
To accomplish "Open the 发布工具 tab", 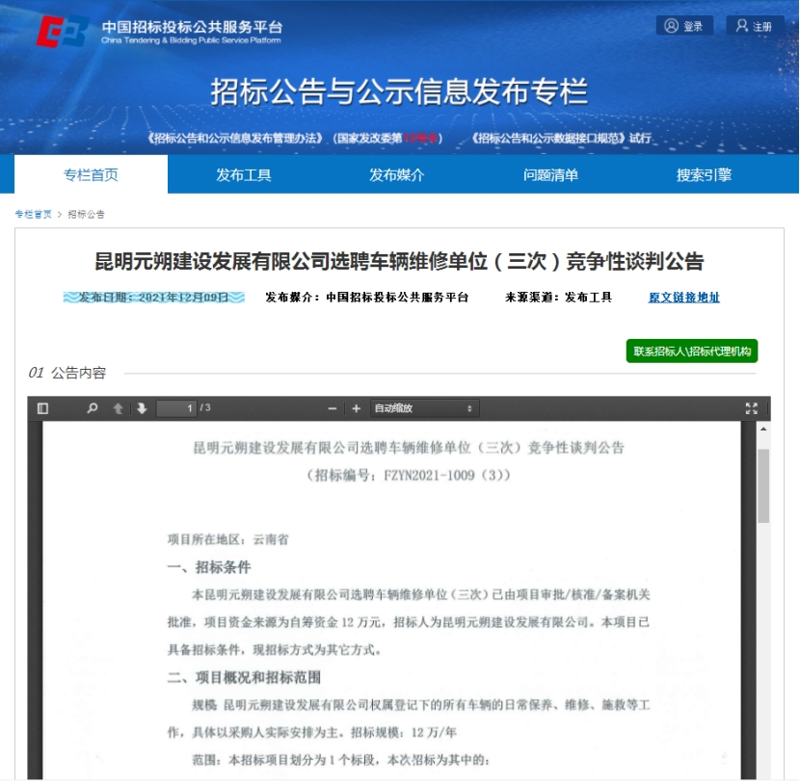I will click(x=244, y=174).
